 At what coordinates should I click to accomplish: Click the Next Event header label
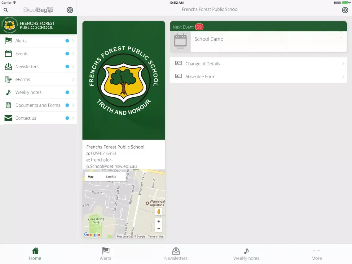pyautogui.click(x=183, y=27)
